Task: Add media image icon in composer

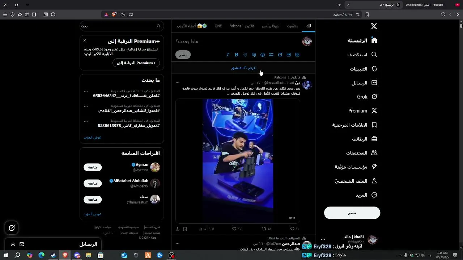Action: point(297,55)
